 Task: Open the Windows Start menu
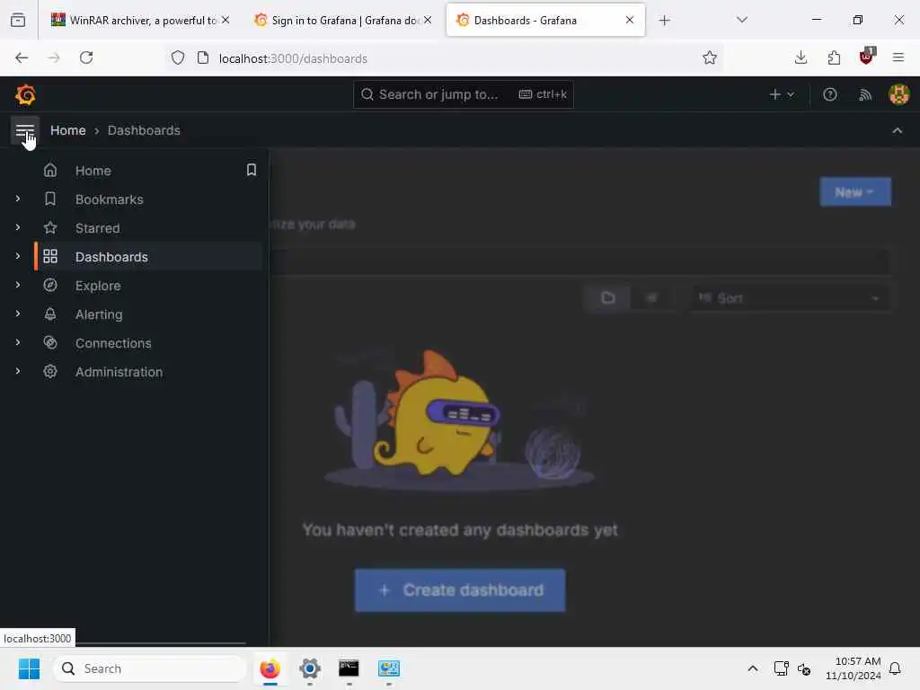point(29,668)
